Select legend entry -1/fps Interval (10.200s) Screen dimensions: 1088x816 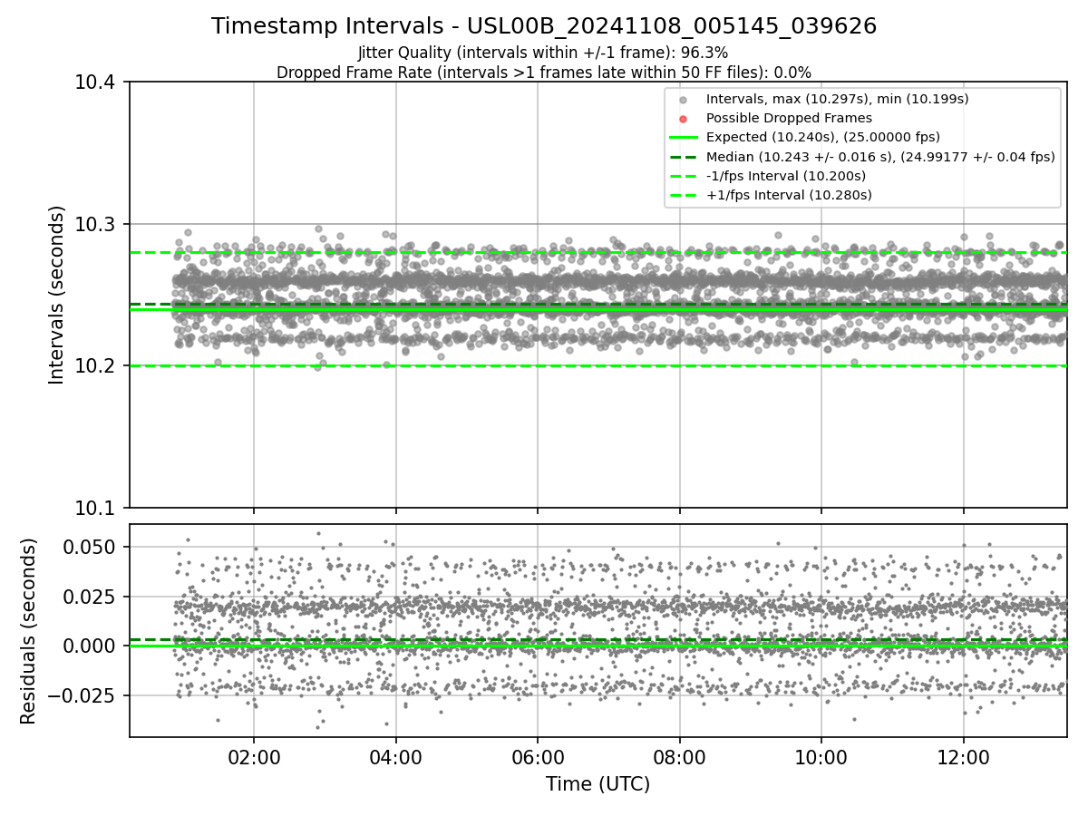click(x=786, y=176)
